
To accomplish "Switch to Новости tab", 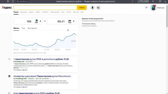I will [45, 12].
